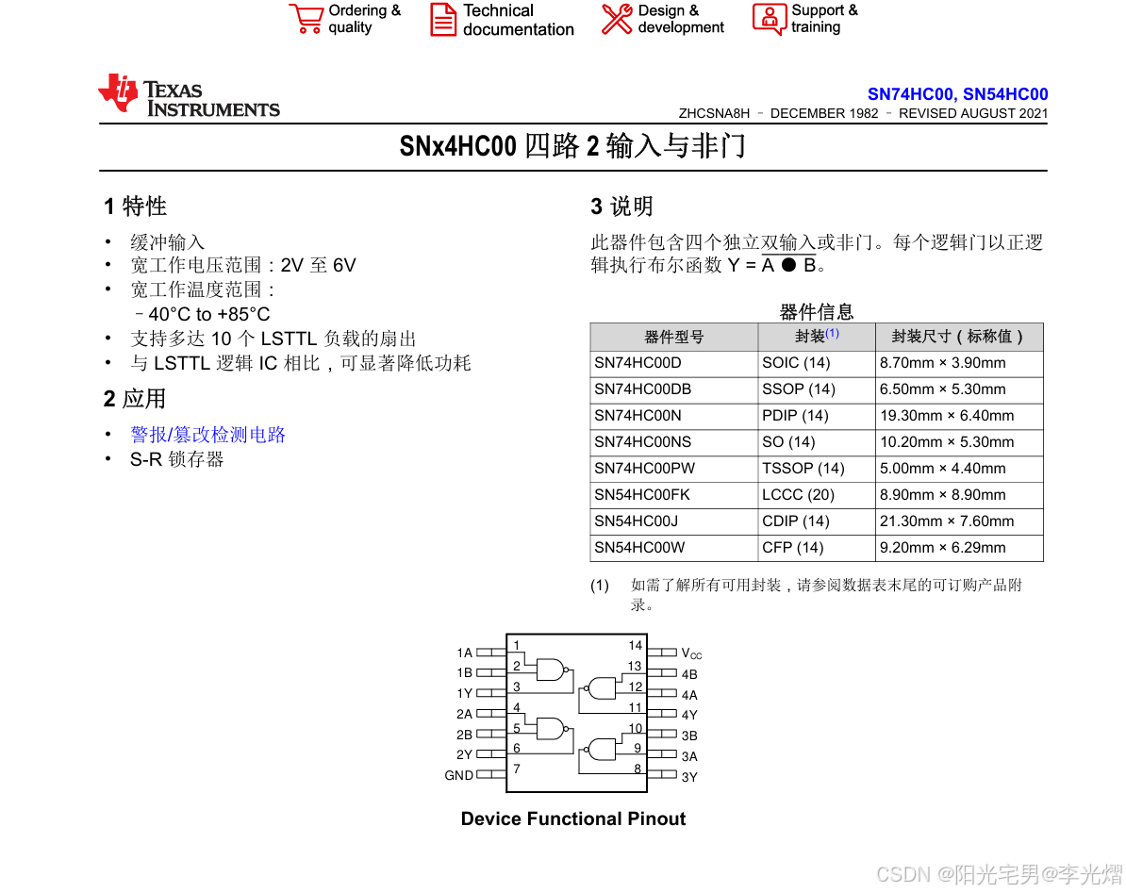Select the SN74HC00DB table cell
The width and height of the screenshot is (1126, 893).
(673, 389)
